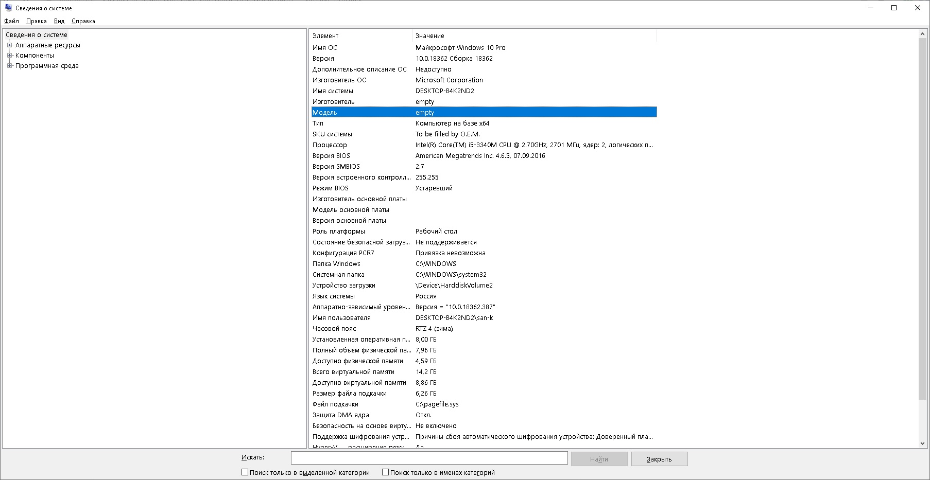The image size is (930, 480).
Task: Select Сведения о системе root tree item
Action: pos(37,35)
